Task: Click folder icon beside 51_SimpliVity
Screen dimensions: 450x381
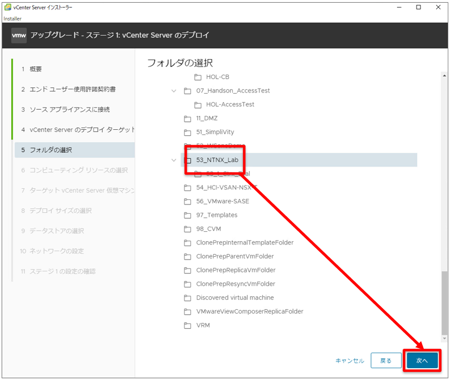Action: click(x=187, y=133)
